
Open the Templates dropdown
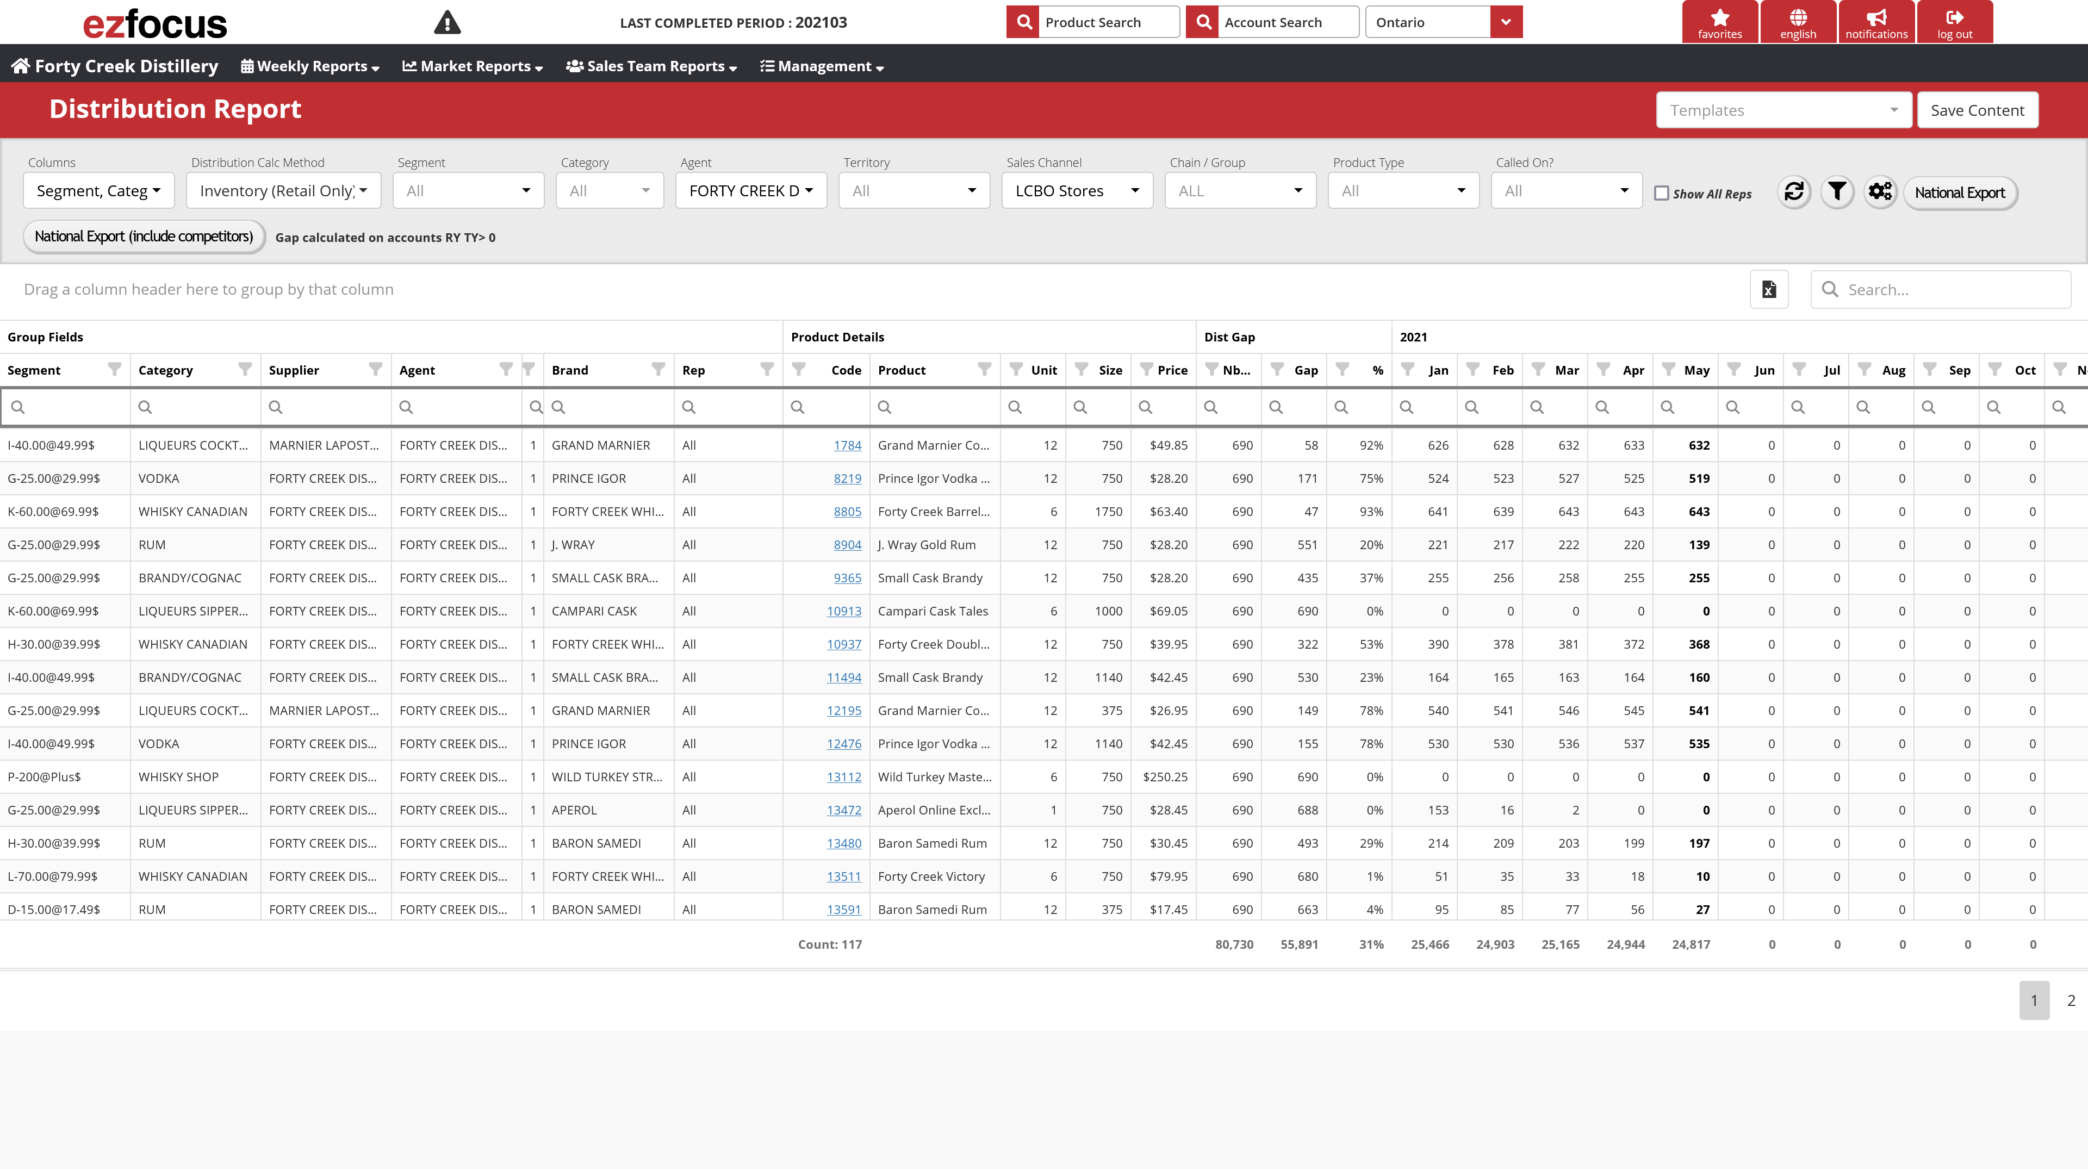[1784, 110]
